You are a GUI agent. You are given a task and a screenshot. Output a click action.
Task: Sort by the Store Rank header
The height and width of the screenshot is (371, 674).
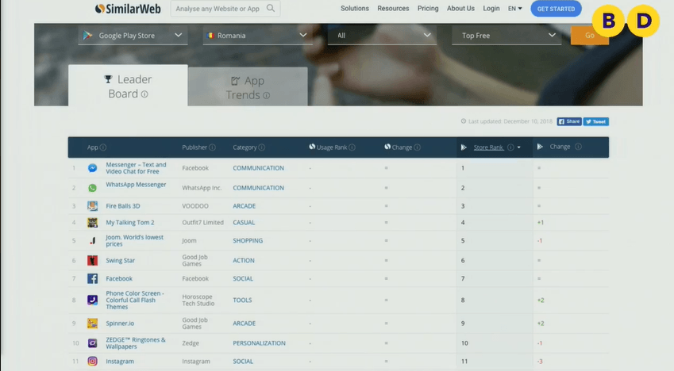pos(488,147)
